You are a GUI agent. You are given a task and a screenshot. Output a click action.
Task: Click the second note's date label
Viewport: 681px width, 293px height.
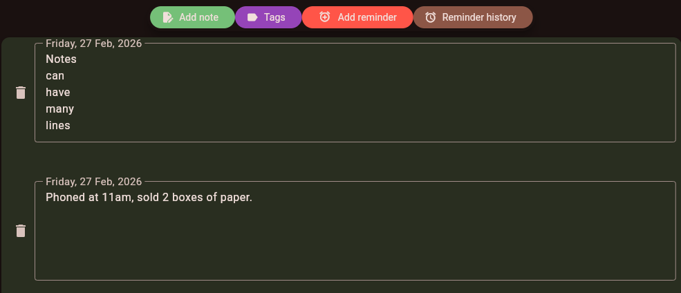(93, 182)
